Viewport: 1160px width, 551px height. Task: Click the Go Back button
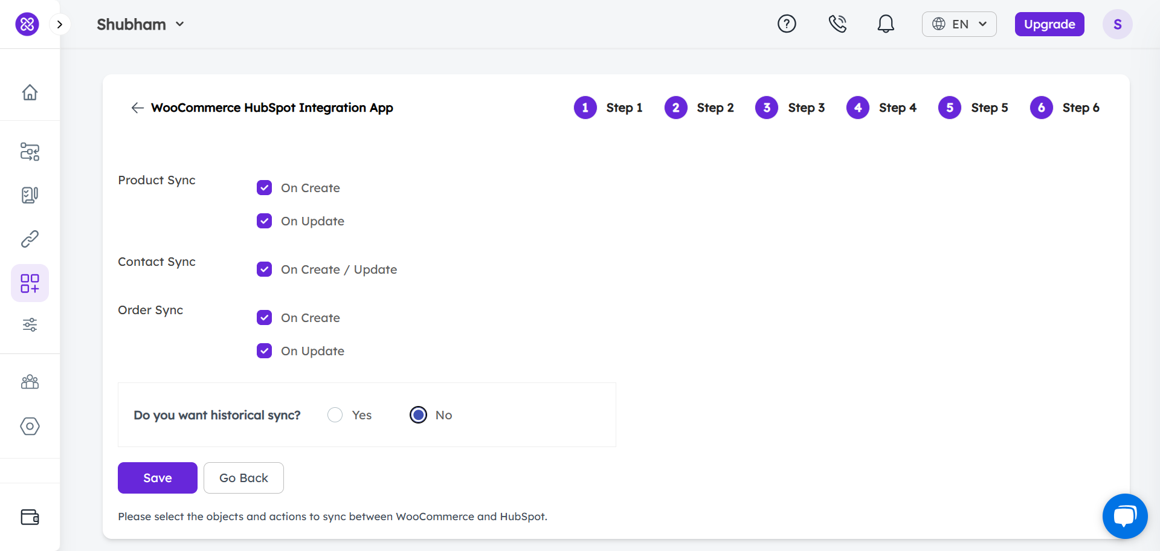pyautogui.click(x=243, y=478)
